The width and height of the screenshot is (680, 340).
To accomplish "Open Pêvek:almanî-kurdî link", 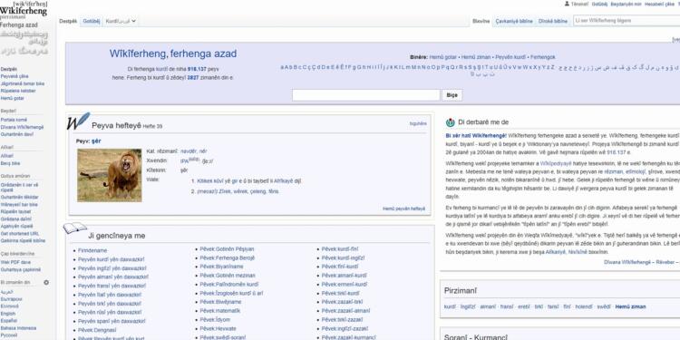I will tap(345, 276).
